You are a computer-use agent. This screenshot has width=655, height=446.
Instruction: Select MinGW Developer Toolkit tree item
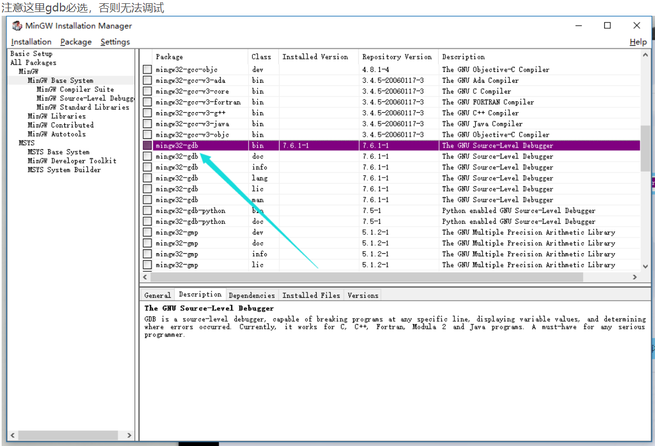click(x=72, y=161)
